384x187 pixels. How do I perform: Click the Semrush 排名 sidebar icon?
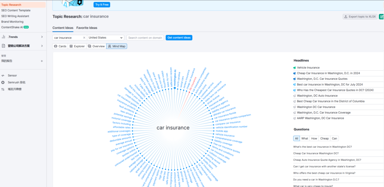pos(3,82)
